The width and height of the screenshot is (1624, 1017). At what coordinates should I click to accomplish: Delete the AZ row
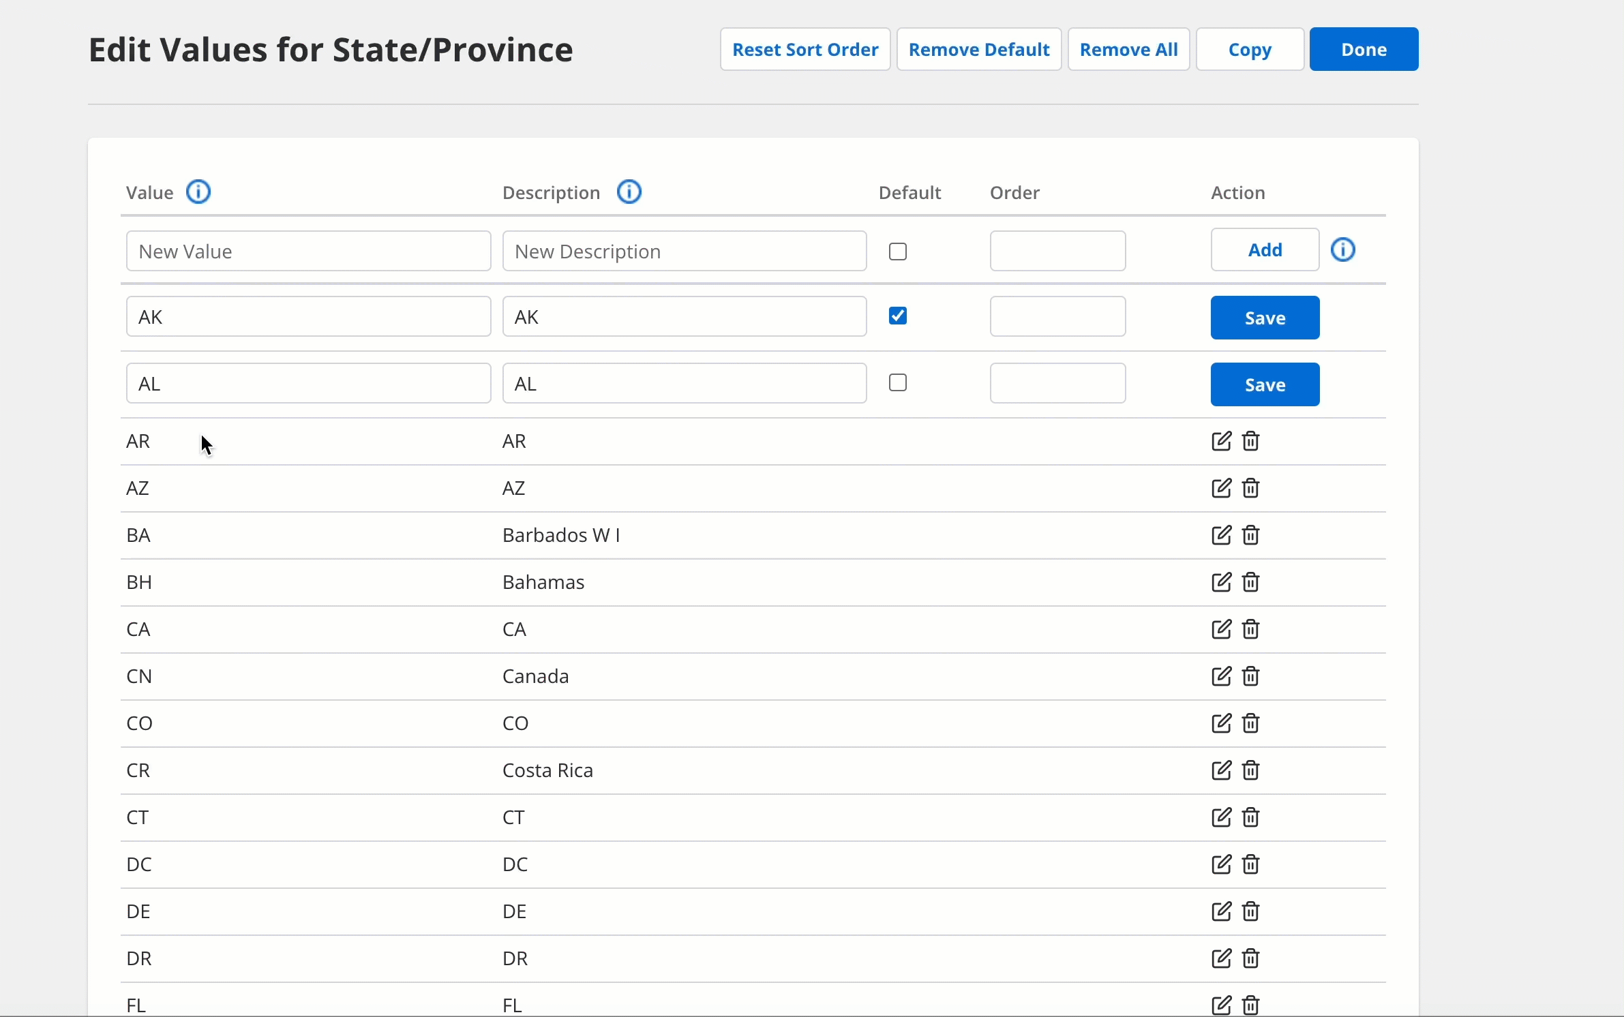coord(1251,488)
